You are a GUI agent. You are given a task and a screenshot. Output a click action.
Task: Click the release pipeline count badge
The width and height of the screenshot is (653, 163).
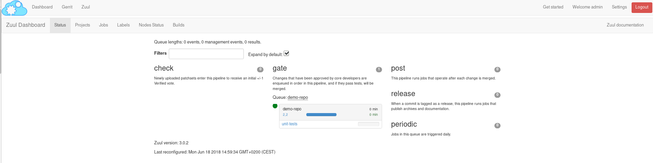coord(497,95)
